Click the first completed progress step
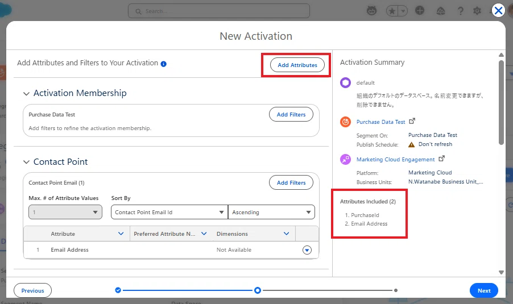 pyautogui.click(x=118, y=290)
